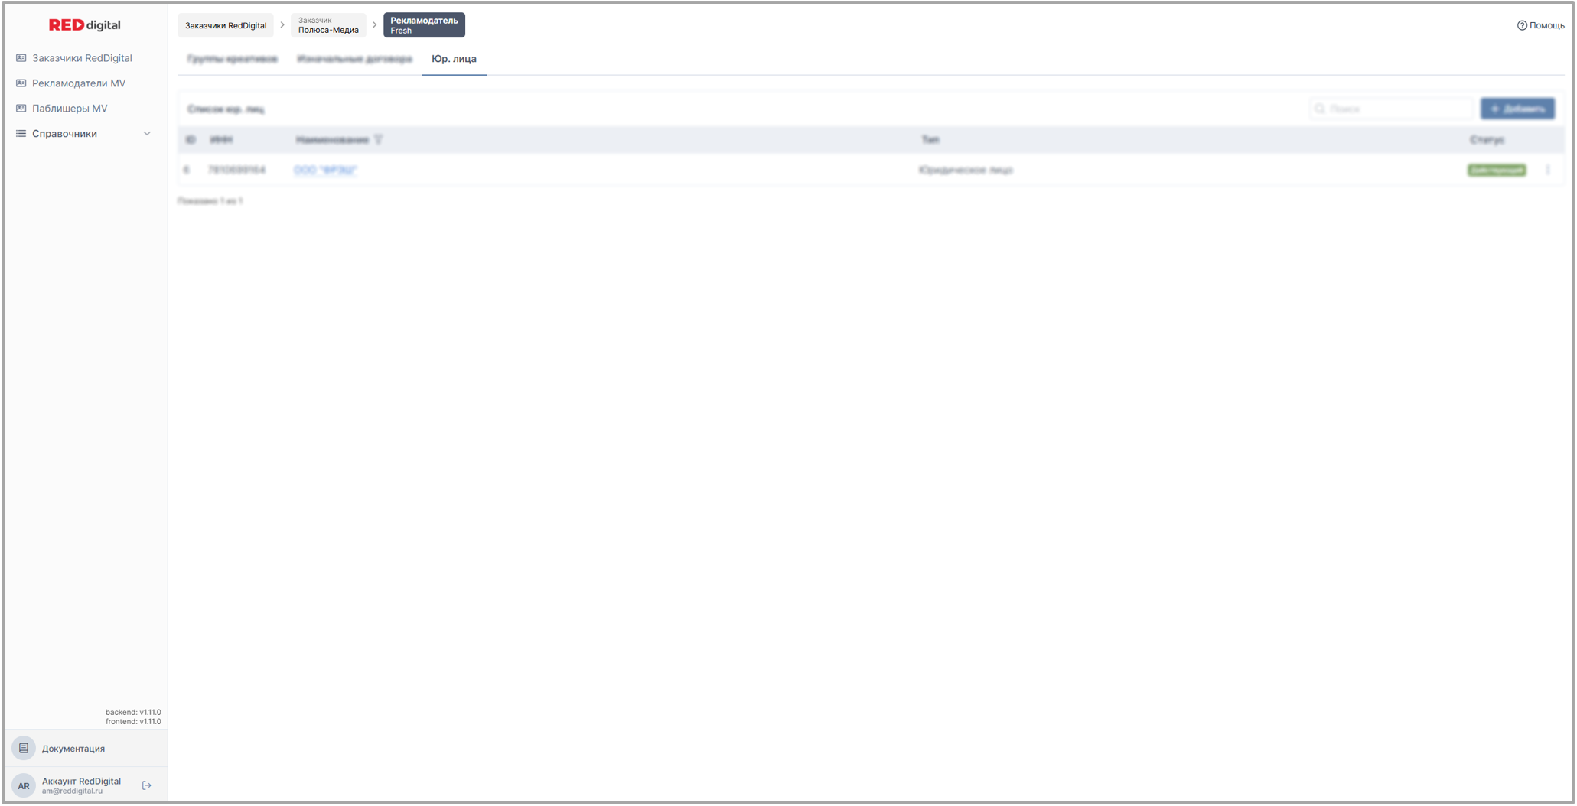Image resolution: width=1577 pixels, height=806 pixels.
Task: Switch to the Юр. лица tab
Action: tap(454, 59)
